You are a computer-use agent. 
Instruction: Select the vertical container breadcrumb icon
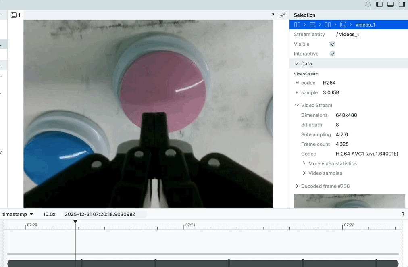[x=312, y=25]
